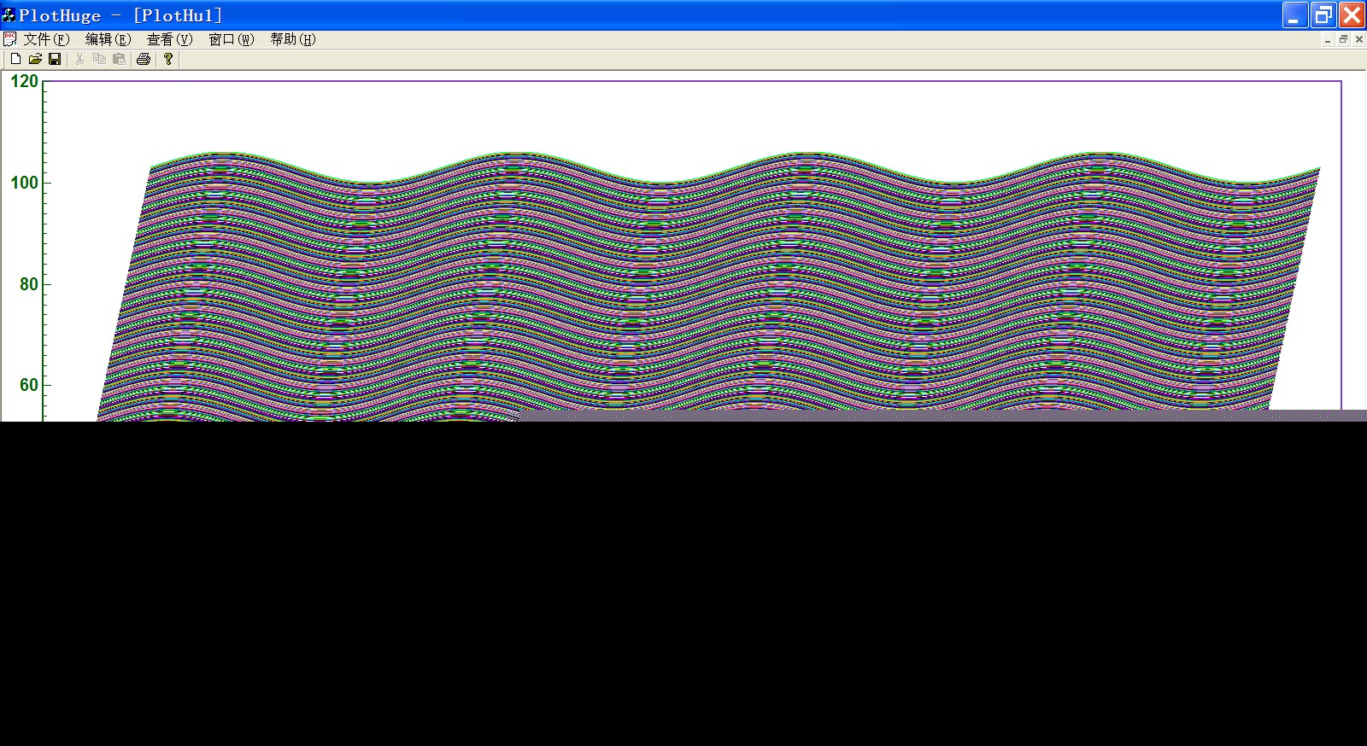Minimize the PlotHu1 child document window
Image resolution: width=1367 pixels, height=746 pixels.
[x=1328, y=40]
